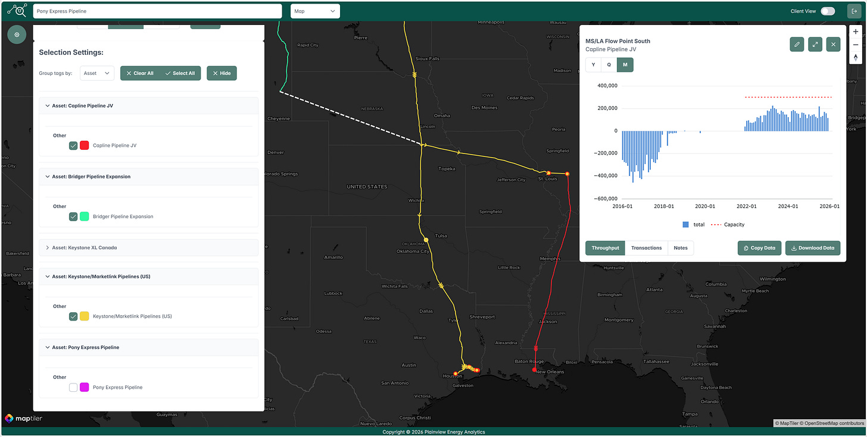Zoom out on the map

tap(856, 45)
